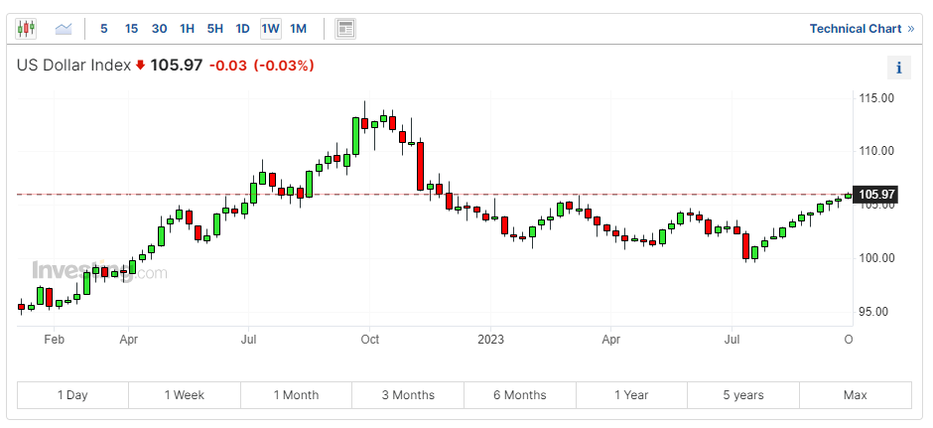
Task: Select the candlestick chart type icon
Action: [x=26, y=29]
